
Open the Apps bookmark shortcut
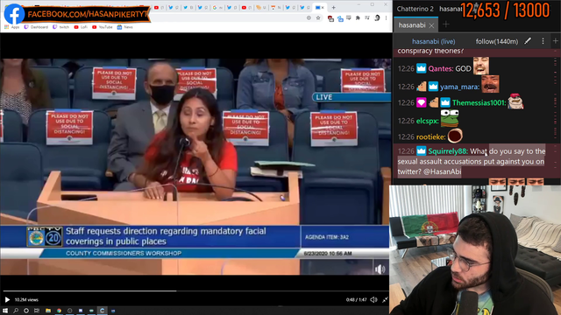coord(12,27)
